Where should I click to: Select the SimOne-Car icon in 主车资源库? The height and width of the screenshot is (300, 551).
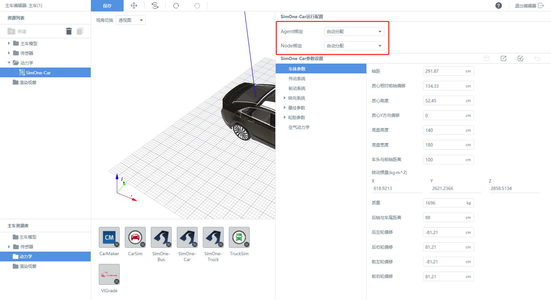pos(187,237)
